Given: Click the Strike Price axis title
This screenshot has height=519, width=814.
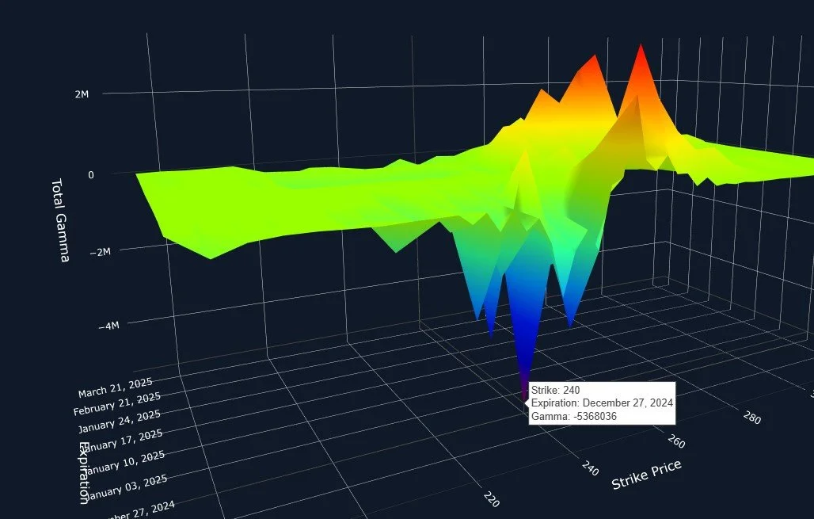Looking at the screenshot, I should click(x=646, y=475).
